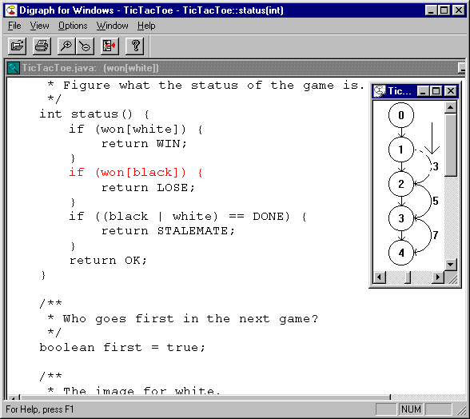The width and height of the screenshot is (470, 419).
Task: Click the graph's vertical scrollbar thumb
Action: point(451,145)
